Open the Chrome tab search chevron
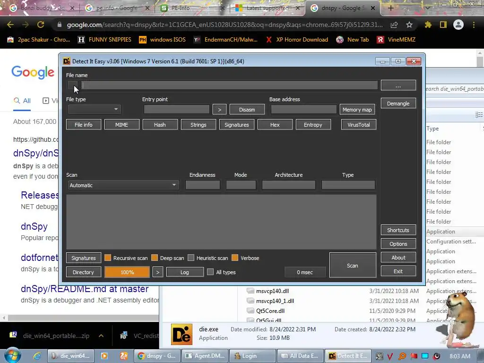The height and width of the screenshot is (363, 484). 427,8
